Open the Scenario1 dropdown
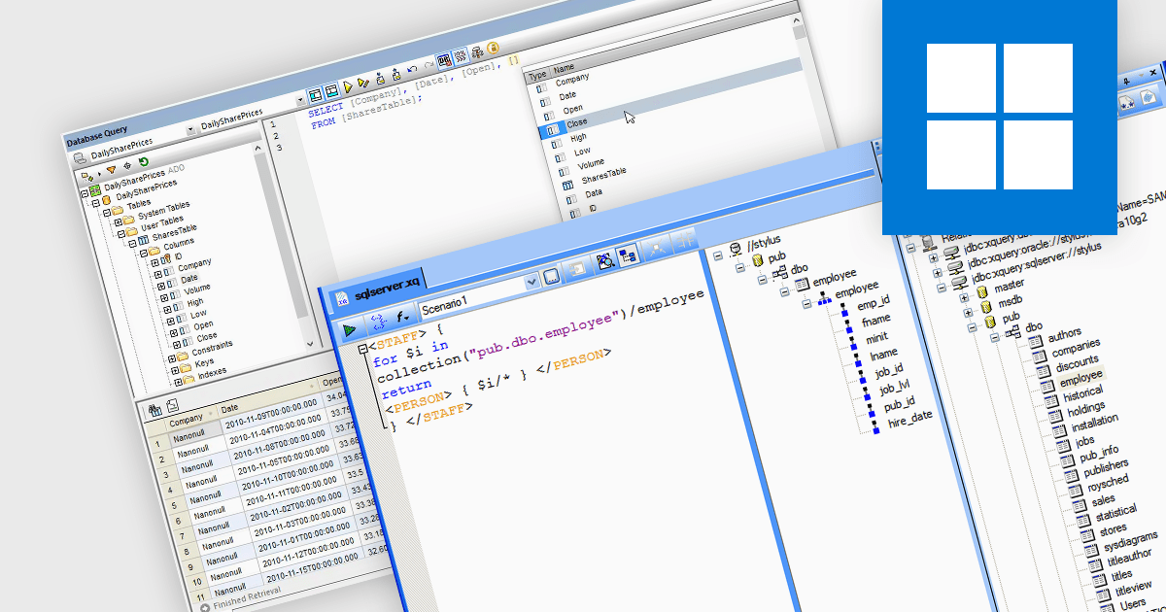This screenshot has height=612, width=1166. pyautogui.click(x=532, y=282)
